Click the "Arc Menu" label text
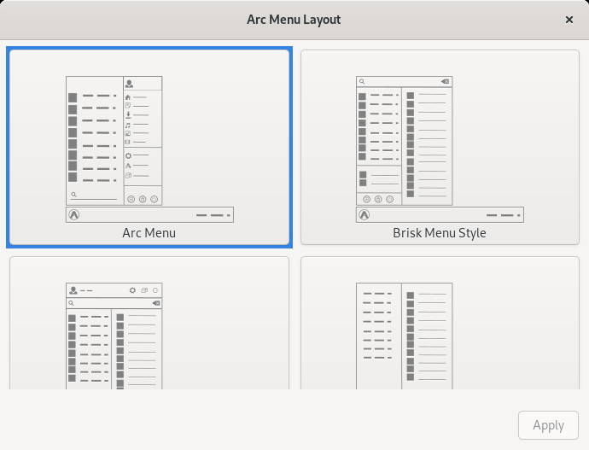589x450 pixels. 149,233
